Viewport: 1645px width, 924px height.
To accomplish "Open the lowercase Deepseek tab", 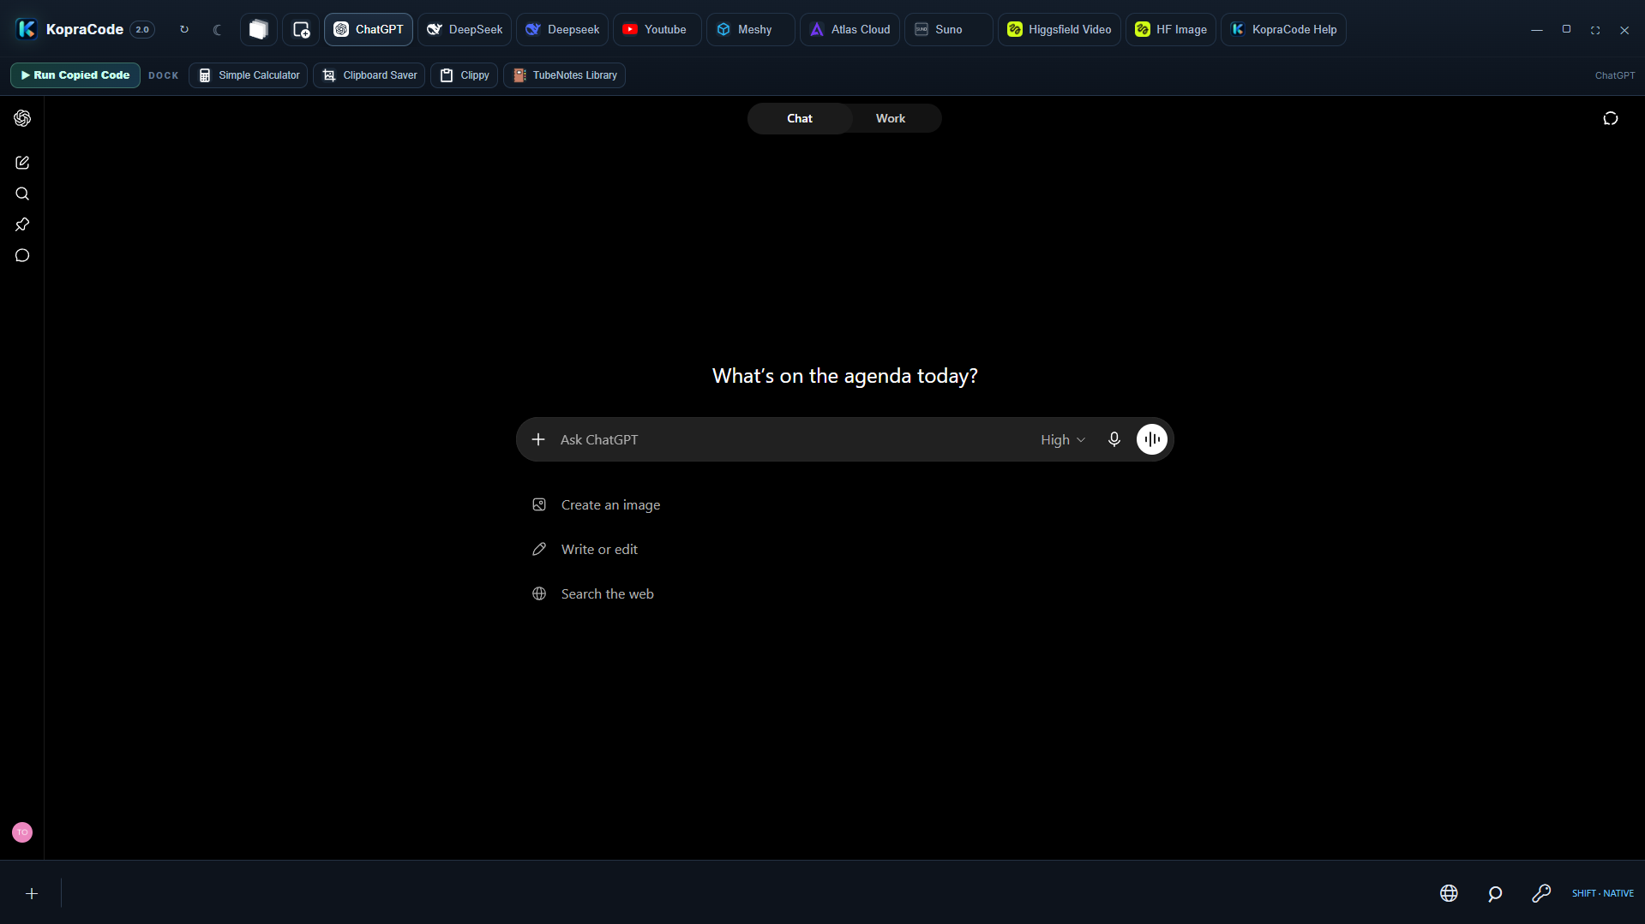I will [562, 29].
